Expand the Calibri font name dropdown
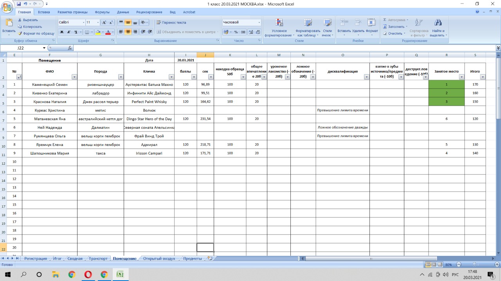The height and width of the screenshot is (281, 501). 83,23
